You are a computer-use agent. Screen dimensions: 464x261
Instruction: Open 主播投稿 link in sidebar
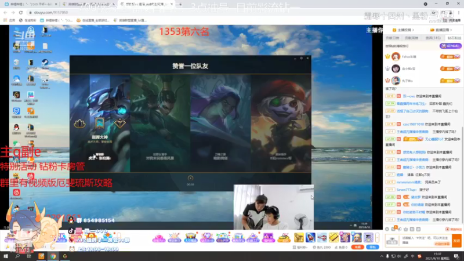(x=403, y=30)
